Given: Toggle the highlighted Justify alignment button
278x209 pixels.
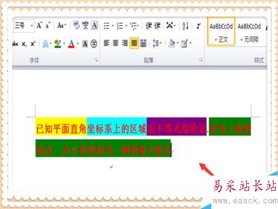Looking at the screenshot, I should click(134, 43).
